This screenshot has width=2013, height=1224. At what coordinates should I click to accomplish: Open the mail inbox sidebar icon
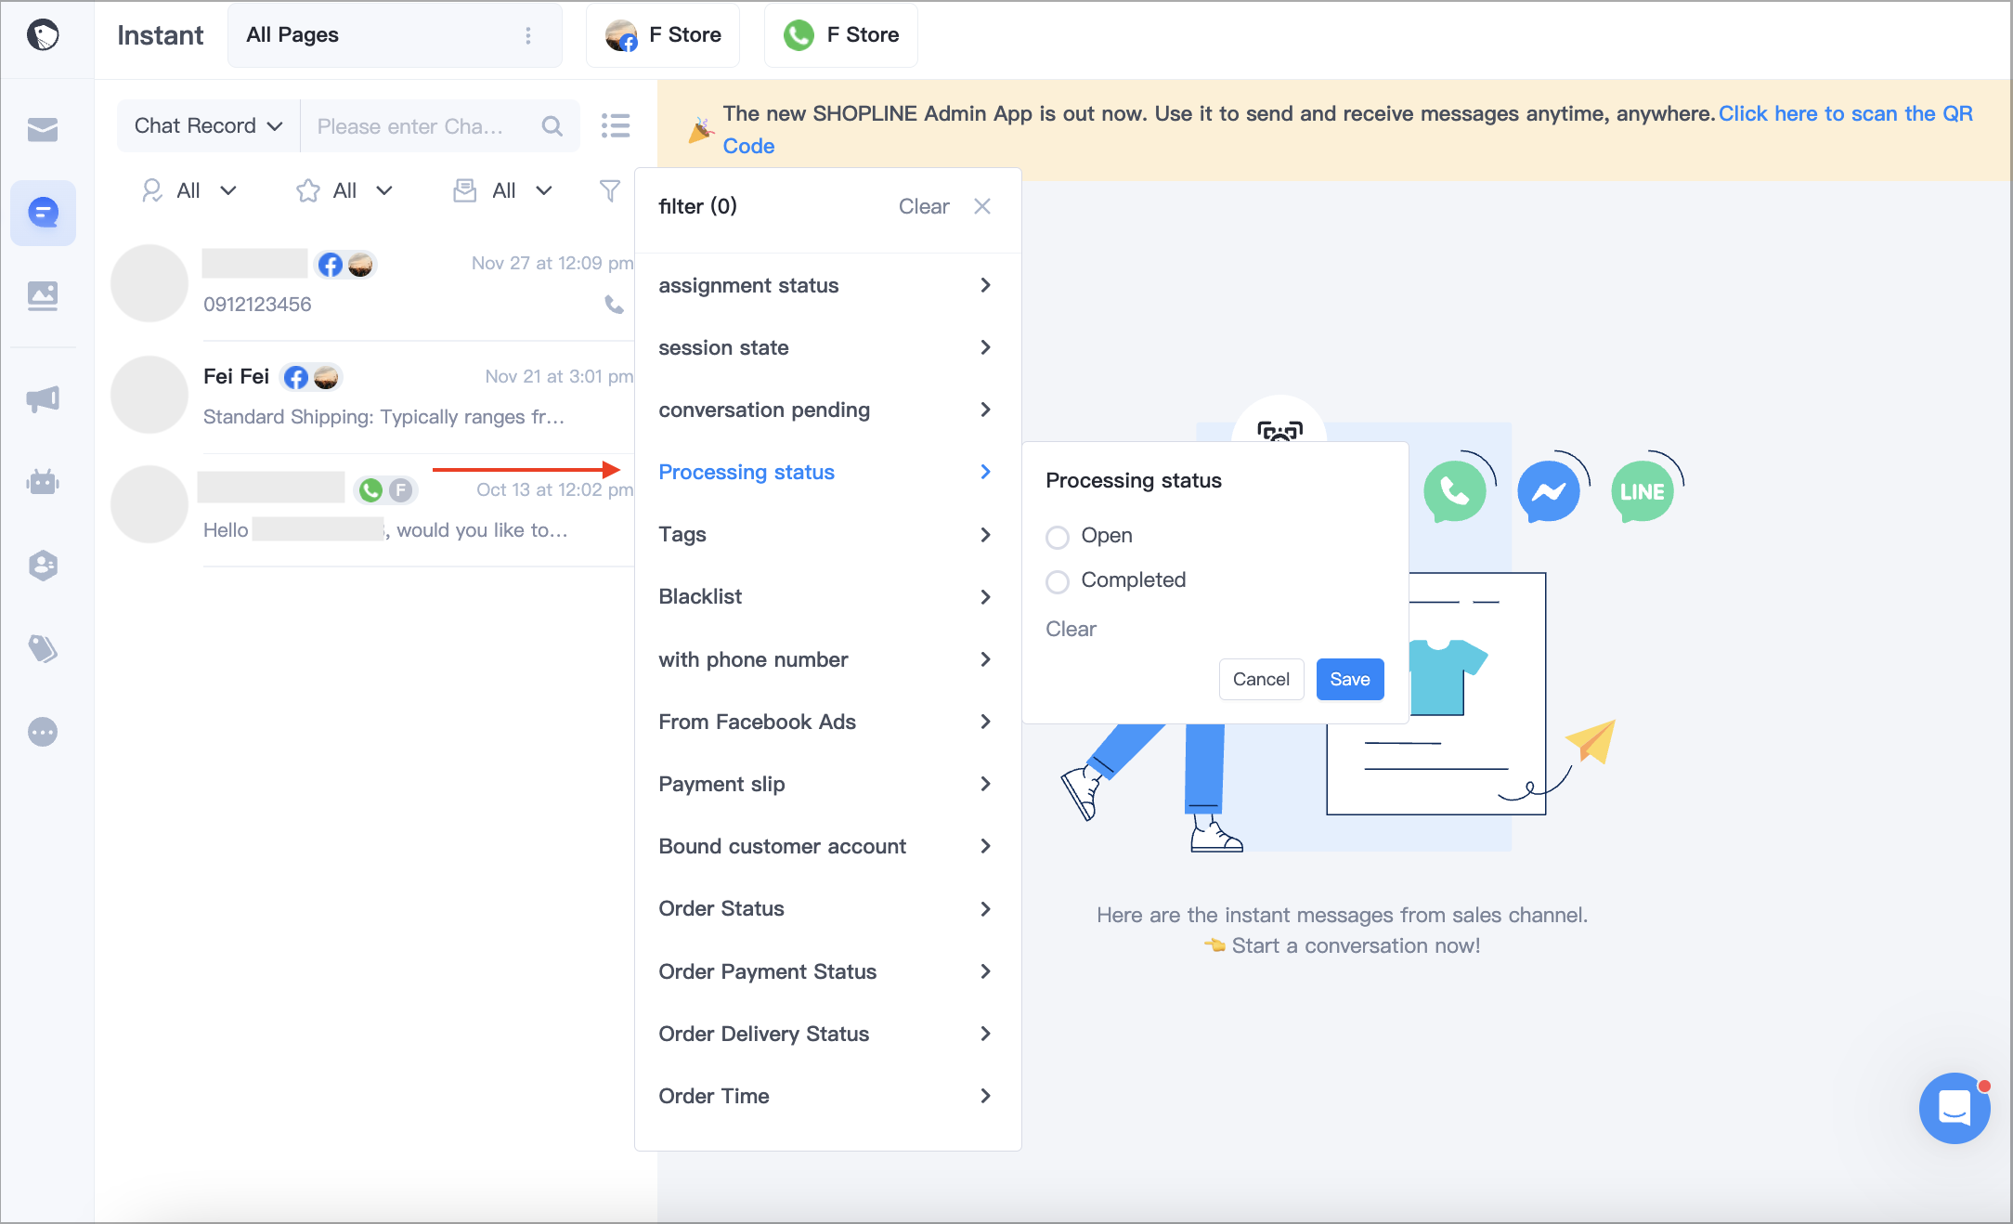coord(43,129)
